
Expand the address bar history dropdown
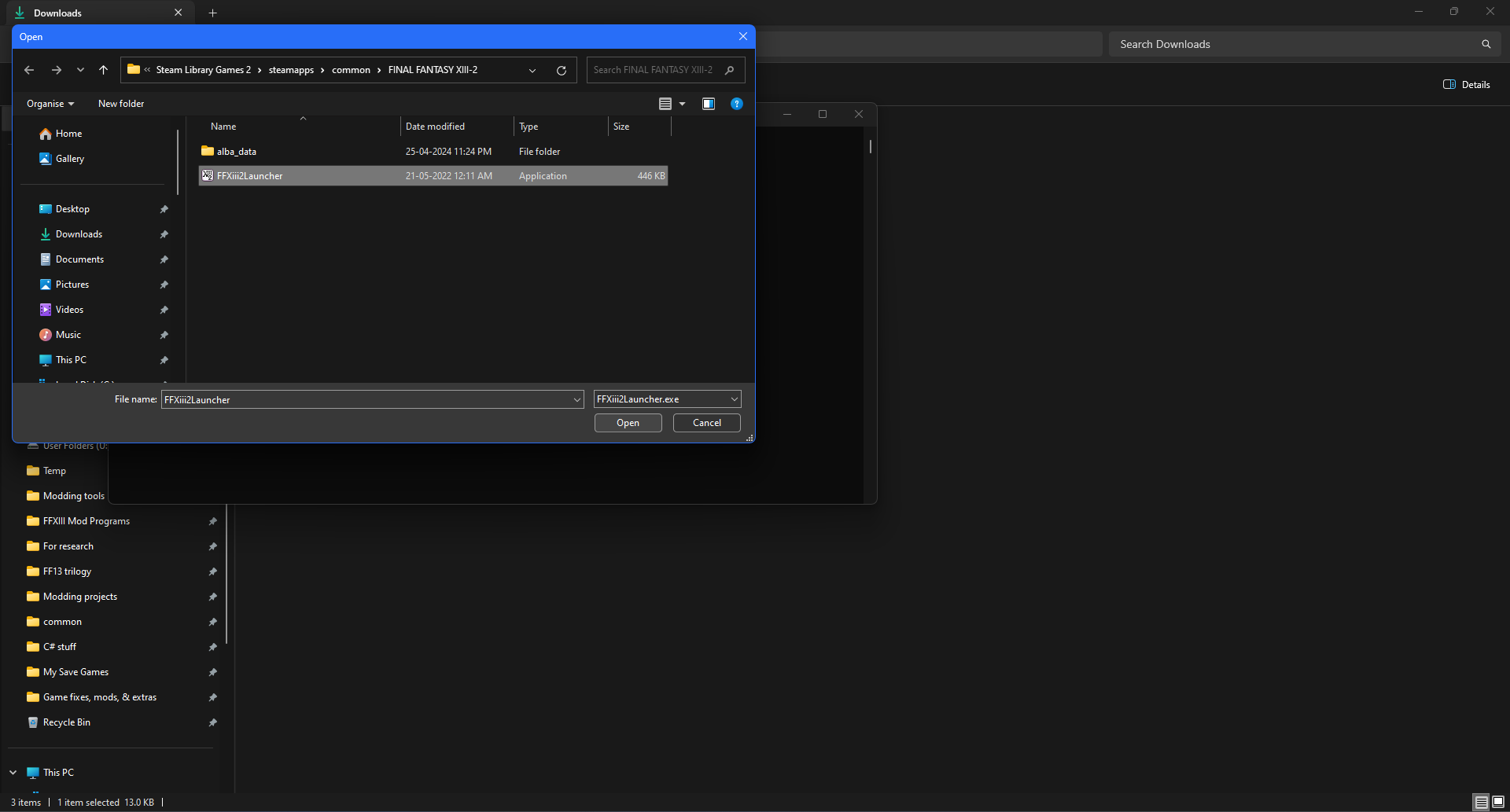(532, 70)
